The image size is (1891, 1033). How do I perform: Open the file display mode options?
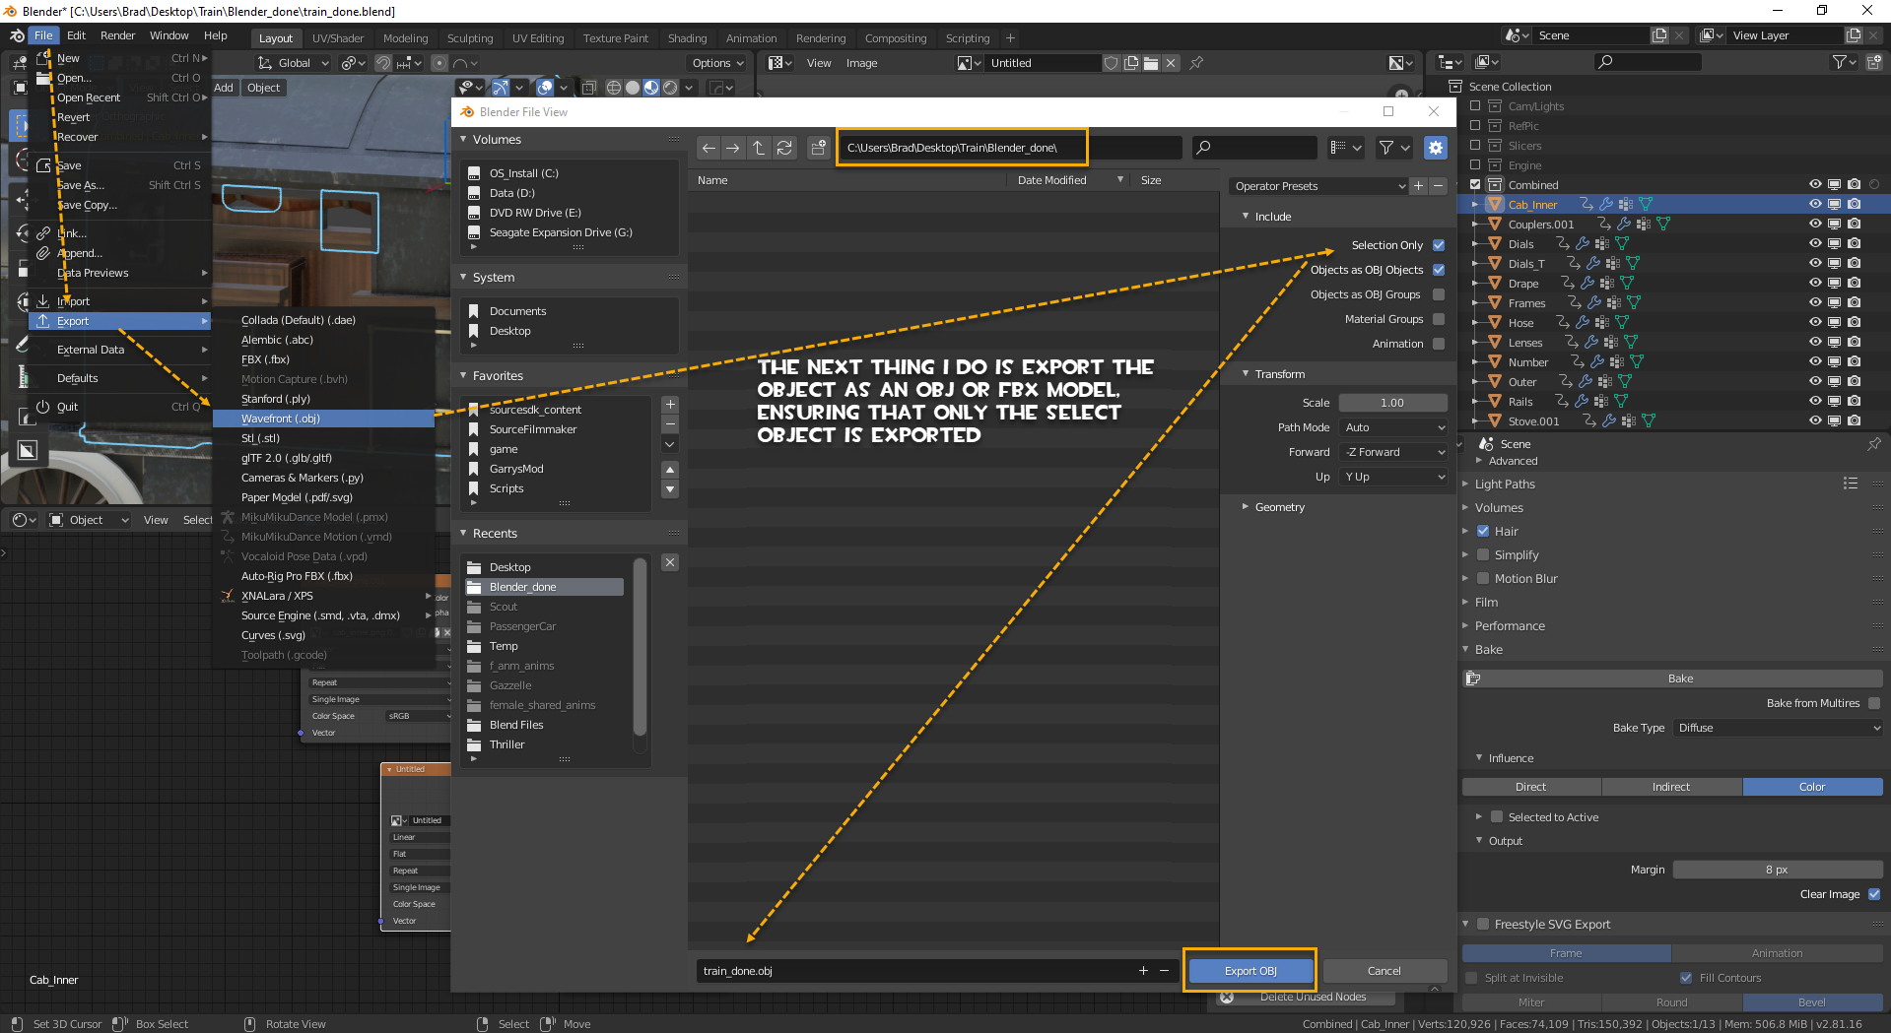(1345, 148)
